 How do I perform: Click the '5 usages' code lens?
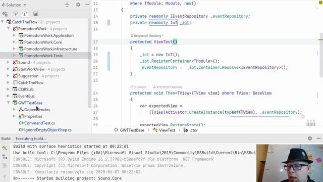click(x=138, y=87)
